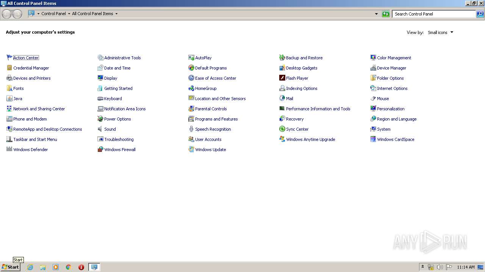
Task: Select the All Control Panel Items breadcrumb segment
Action: (x=92, y=14)
